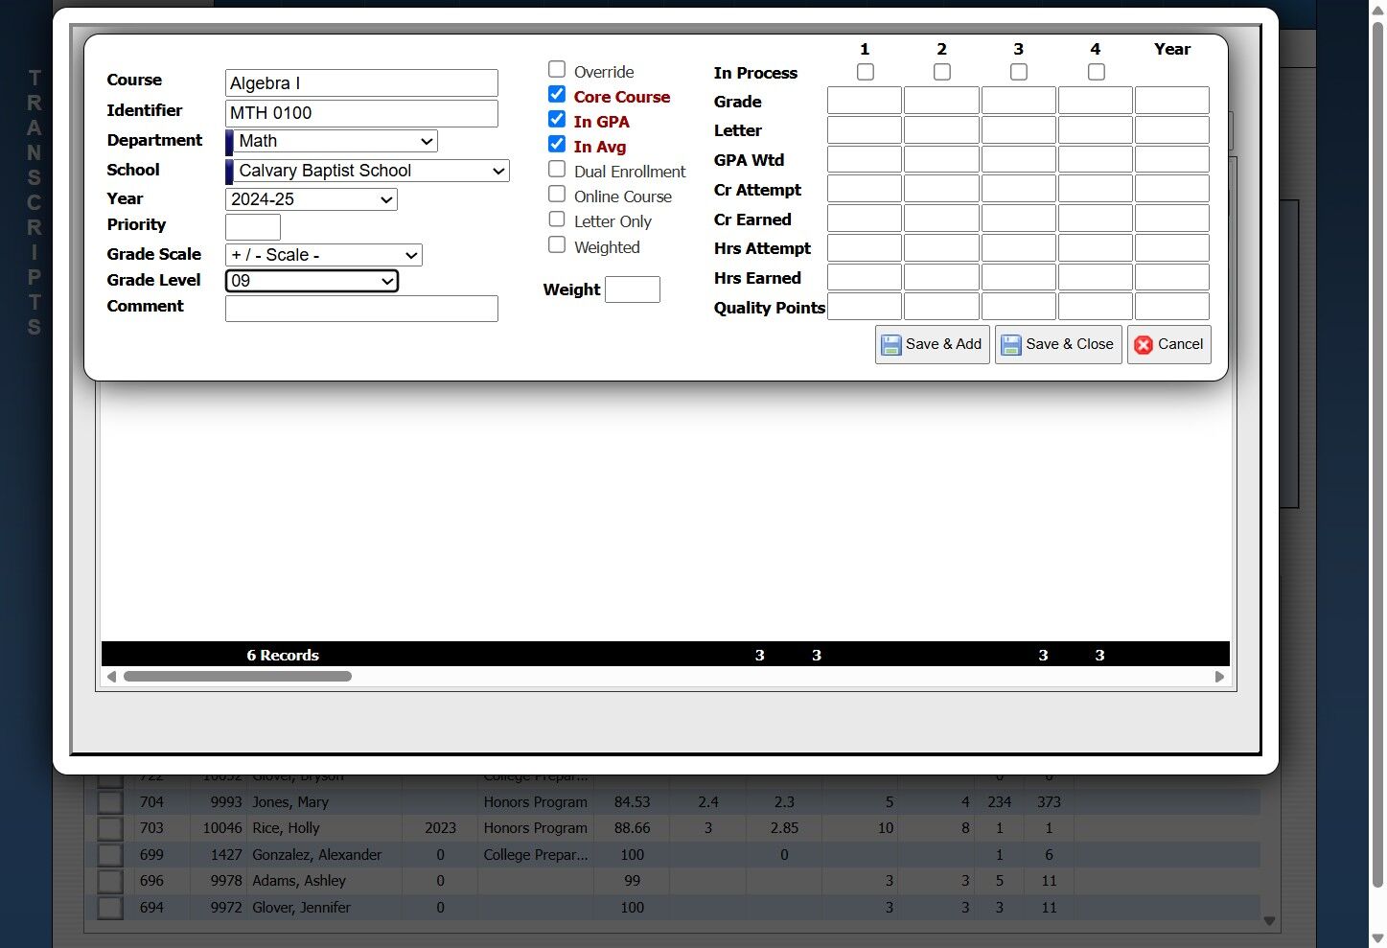Click the Priority input field

pyautogui.click(x=253, y=227)
